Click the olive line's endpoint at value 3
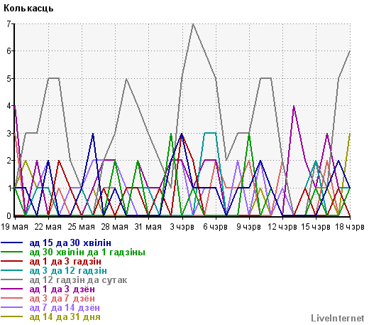 pos(350,134)
